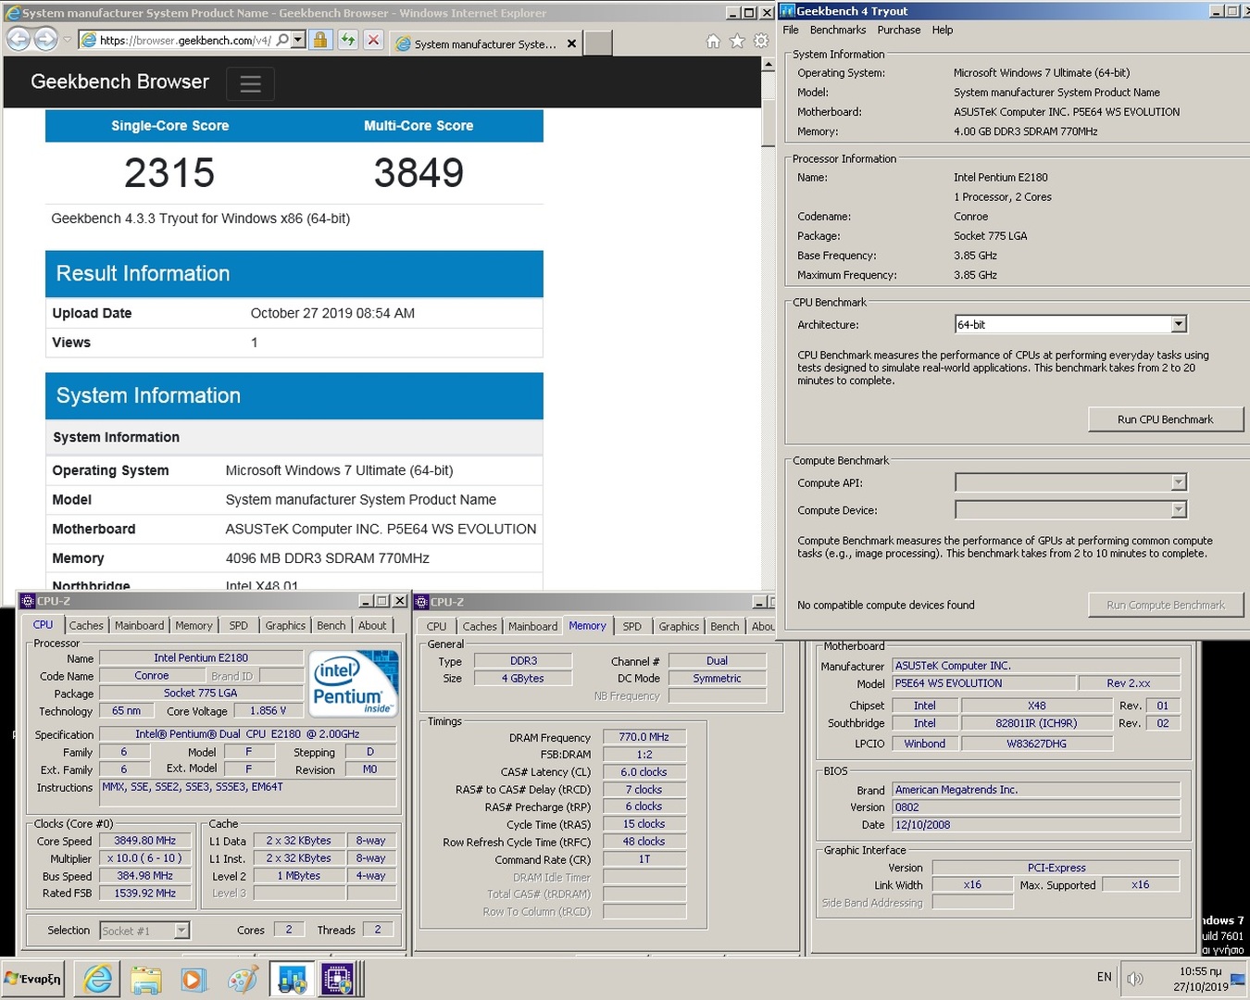Viewport: 1250px width, 1000px height.
Task: Open Geekbench Benchmarks menu
Action: tap(838, 30)
